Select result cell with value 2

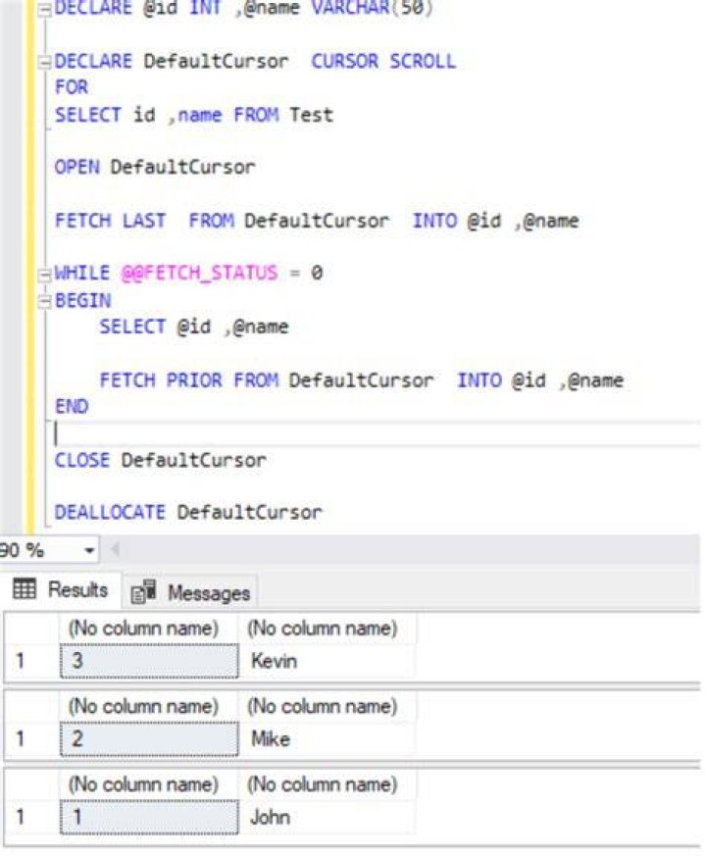tap(149, 739)
